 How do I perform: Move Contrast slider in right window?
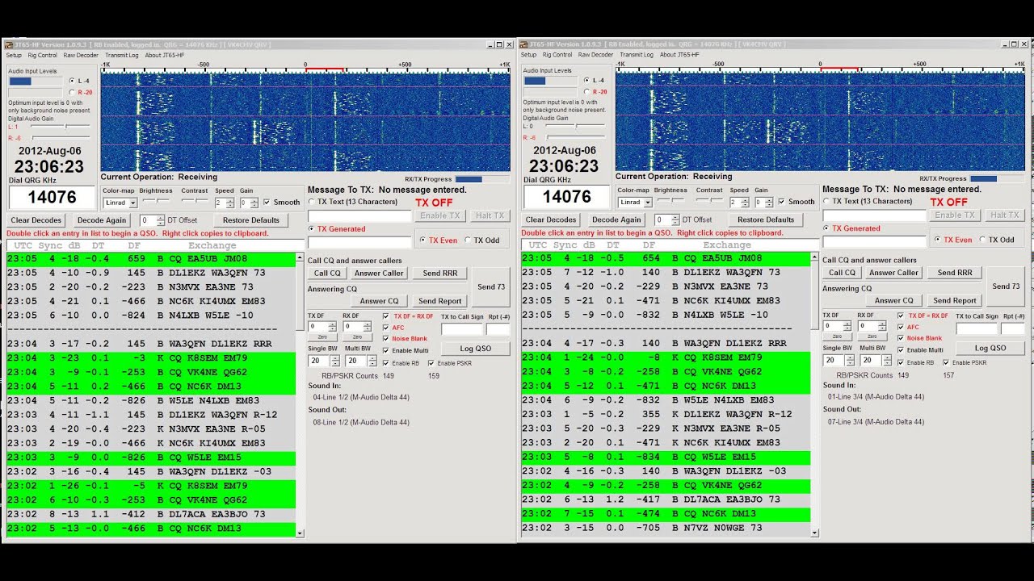tap(710, 199)
